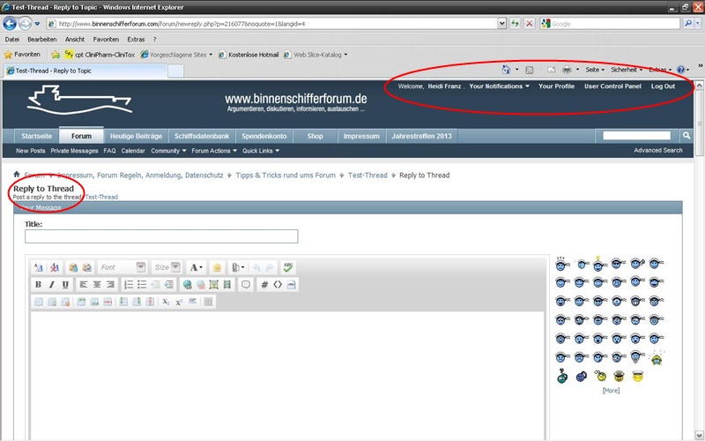Image resolution: width=705 pixels, height=441 pixels.
Task: Open the text color picker dropdown
Action: coord(196,267)
